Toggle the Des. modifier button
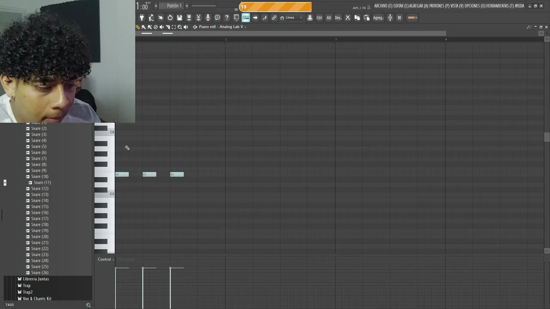The height and width of the screenshot is (309, 550). [338, 18]
